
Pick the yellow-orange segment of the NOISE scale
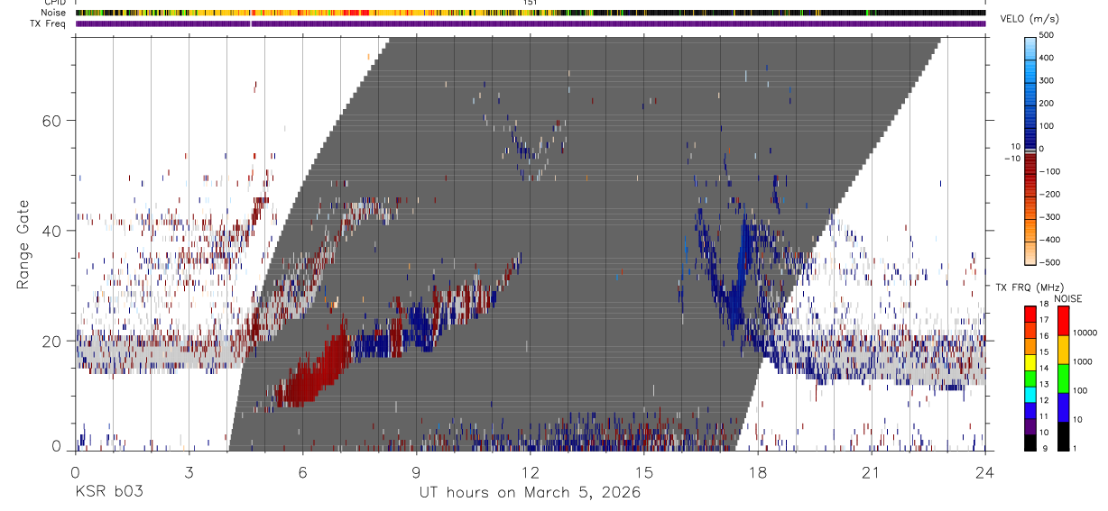[x=1064, y=349]
